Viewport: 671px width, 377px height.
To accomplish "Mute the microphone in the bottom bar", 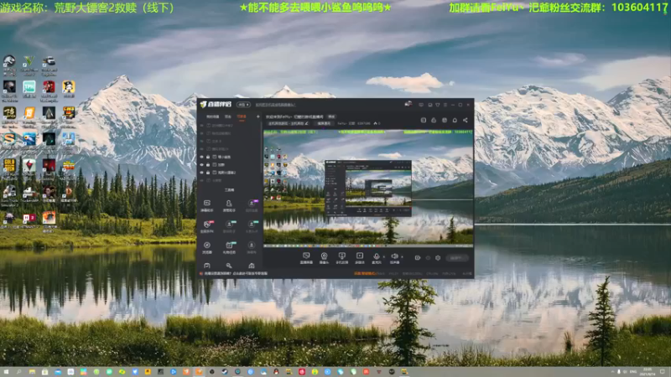I will point(376,258).
